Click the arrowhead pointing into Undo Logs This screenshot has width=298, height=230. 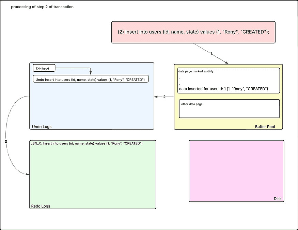tap(156, 97)
